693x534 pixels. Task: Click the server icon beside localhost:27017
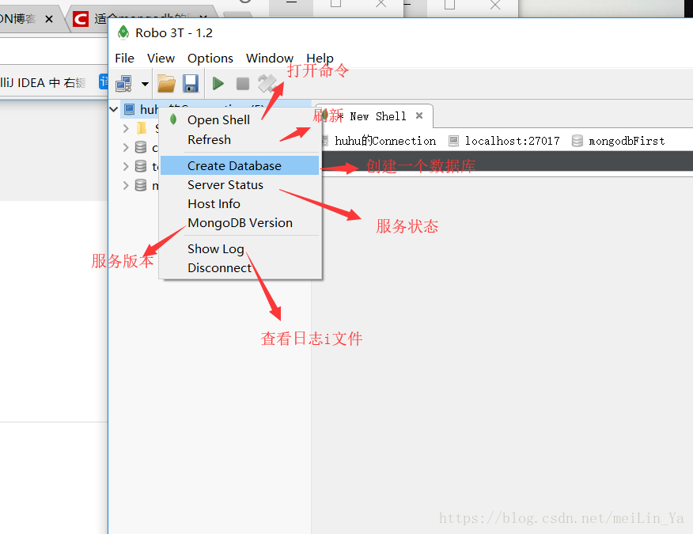point(453,141)
